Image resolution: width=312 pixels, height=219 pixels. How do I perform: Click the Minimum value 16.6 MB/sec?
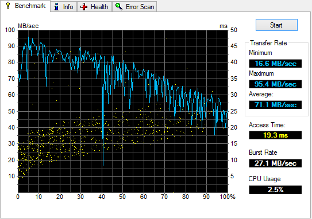(275, 64)
